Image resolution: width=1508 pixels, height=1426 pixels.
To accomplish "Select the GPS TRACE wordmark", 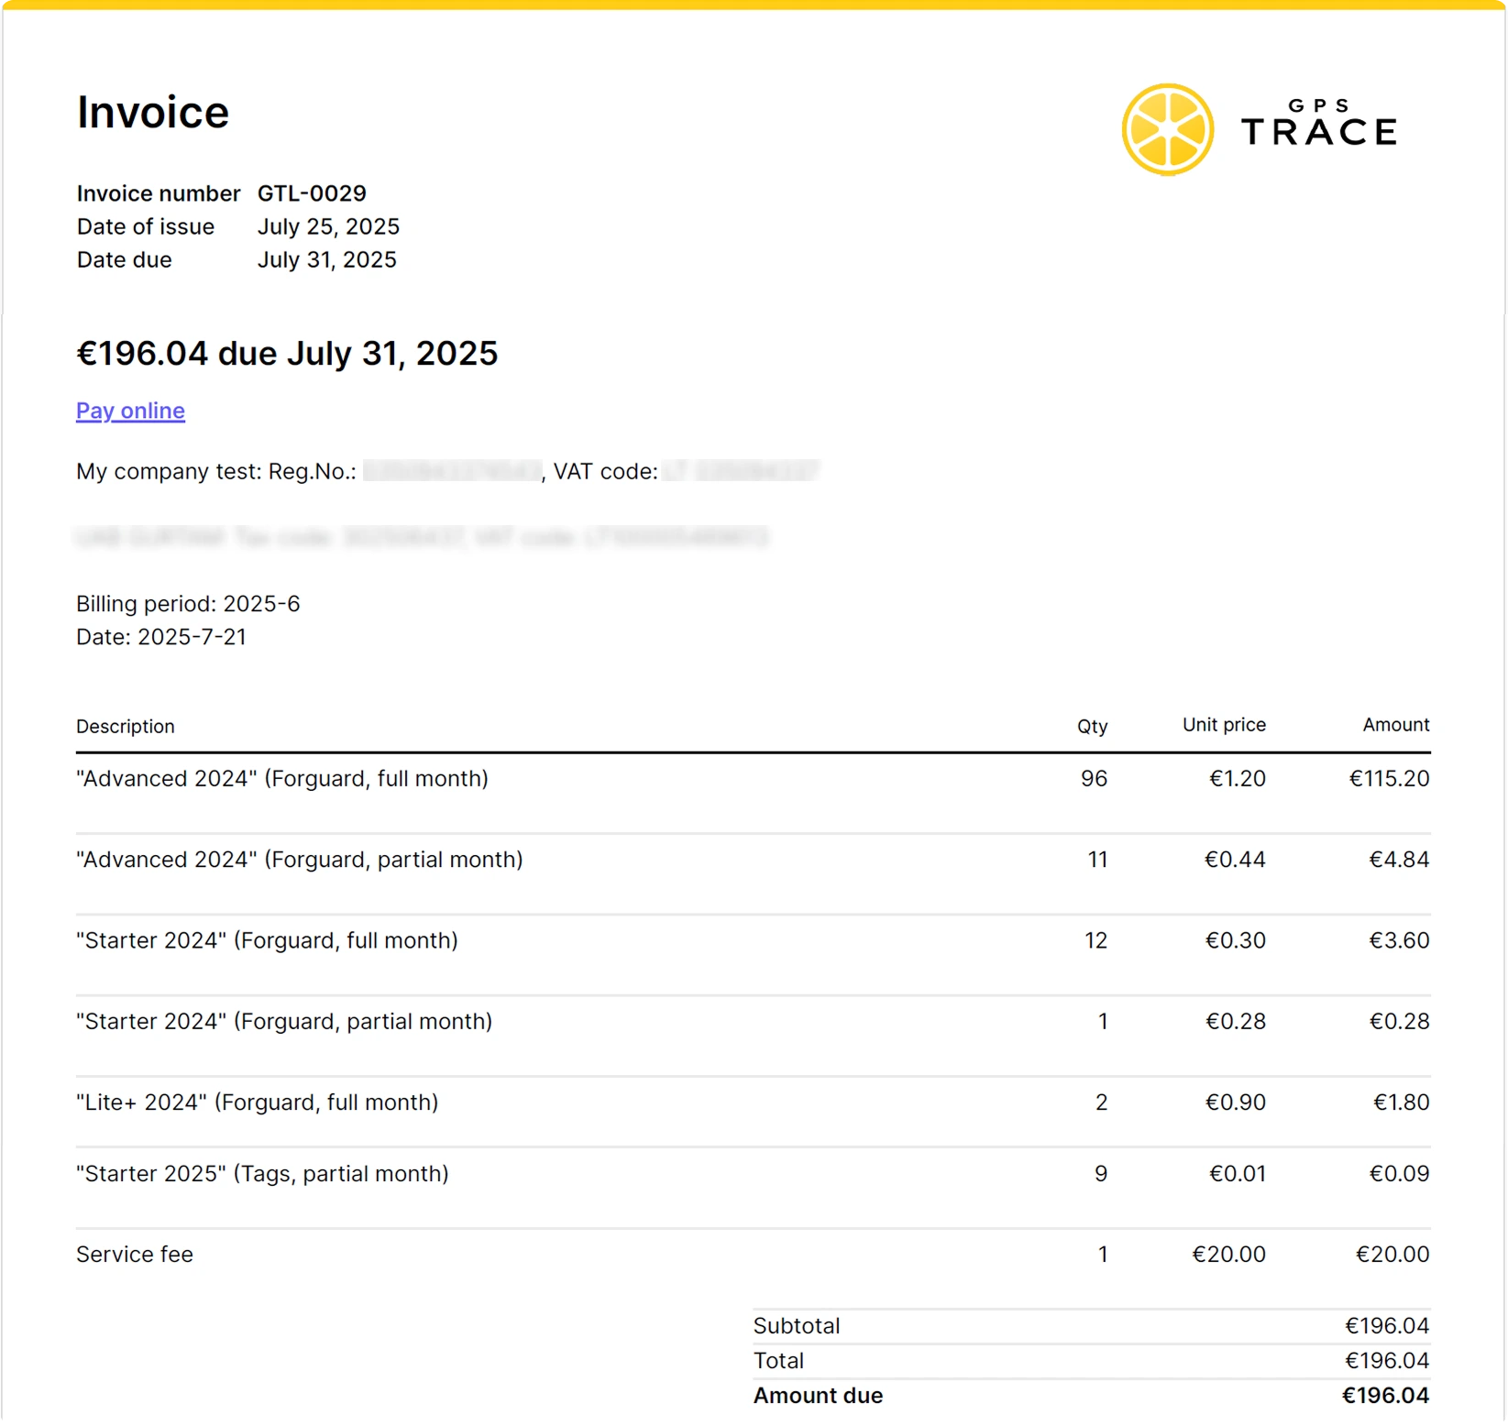I will coord(1320,128).
